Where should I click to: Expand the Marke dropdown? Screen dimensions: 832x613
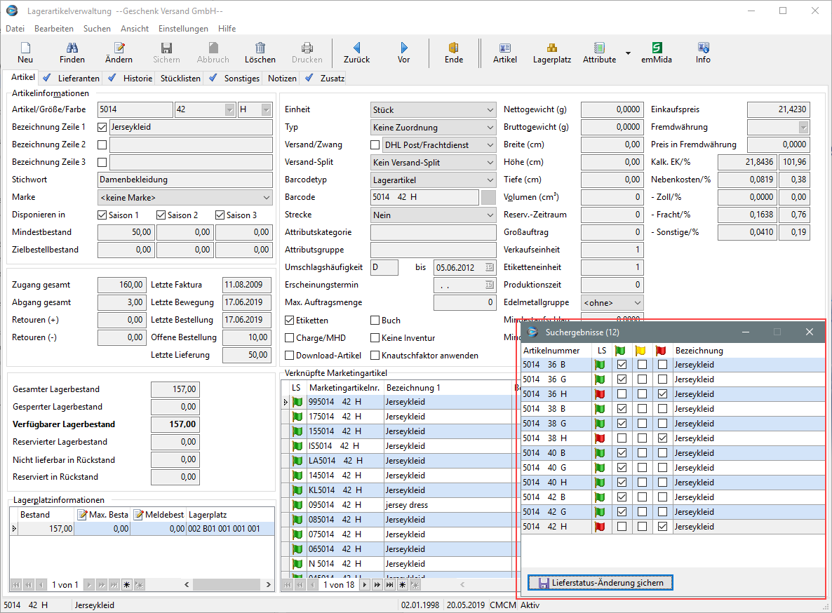tap(267, 198)
